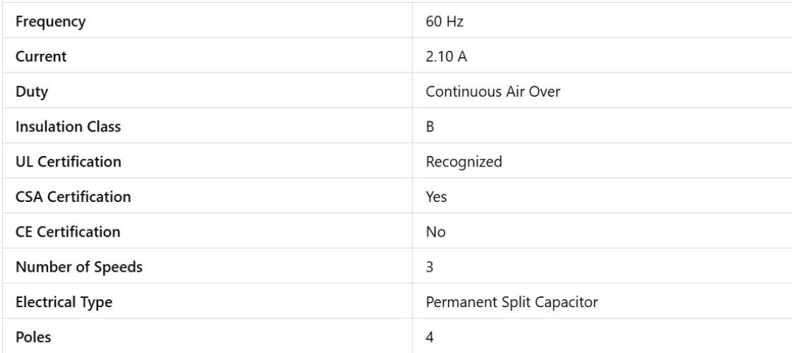Select the Poles value 4
This screenshot has height=353, width=792.
tap(429, 337)
